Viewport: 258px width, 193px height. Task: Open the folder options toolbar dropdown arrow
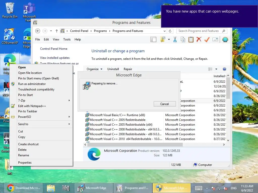tap(169, 39)
